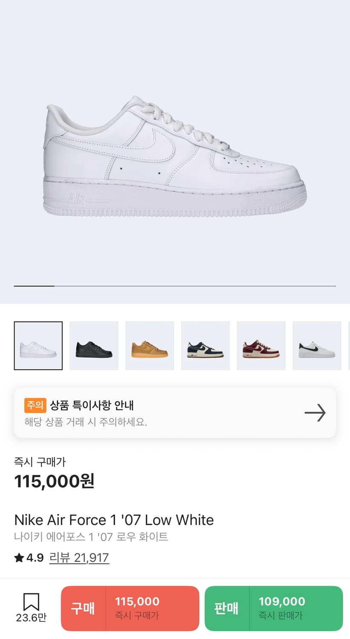Choose the white shoe with black swoosh thumbnail
Image resolution: width=350 pixels, height=639 pixels.
317,345
